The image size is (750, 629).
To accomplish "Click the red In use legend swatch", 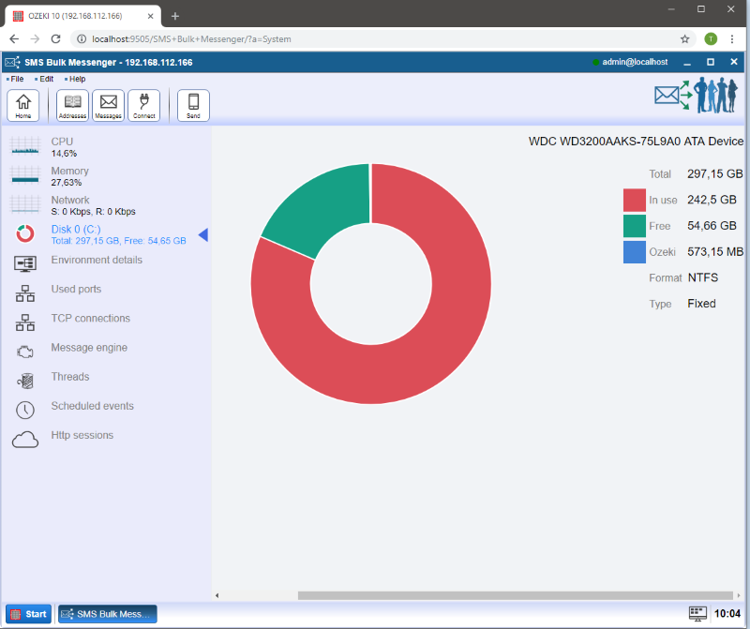I will [x=635, y=200].
